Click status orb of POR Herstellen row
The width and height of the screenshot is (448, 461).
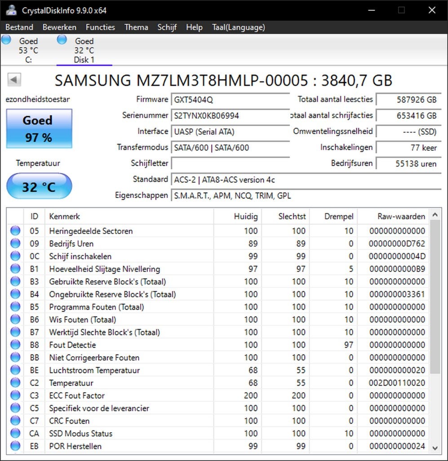pos(15,446)
